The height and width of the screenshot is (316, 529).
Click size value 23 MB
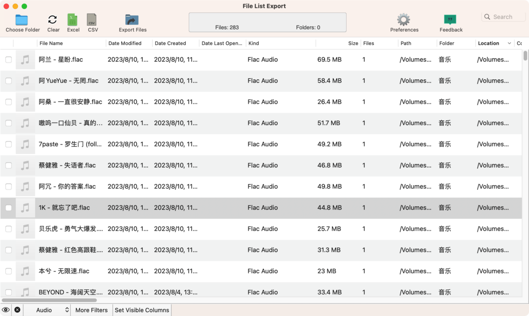point(327,271)
